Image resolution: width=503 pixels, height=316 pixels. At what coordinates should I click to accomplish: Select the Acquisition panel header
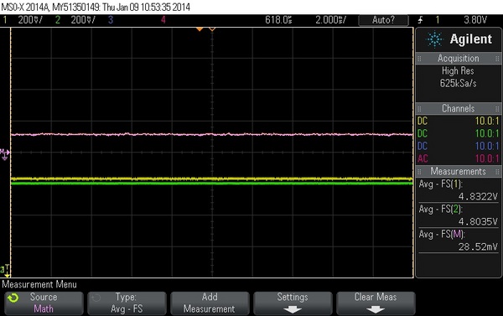(x=458, y=59)
